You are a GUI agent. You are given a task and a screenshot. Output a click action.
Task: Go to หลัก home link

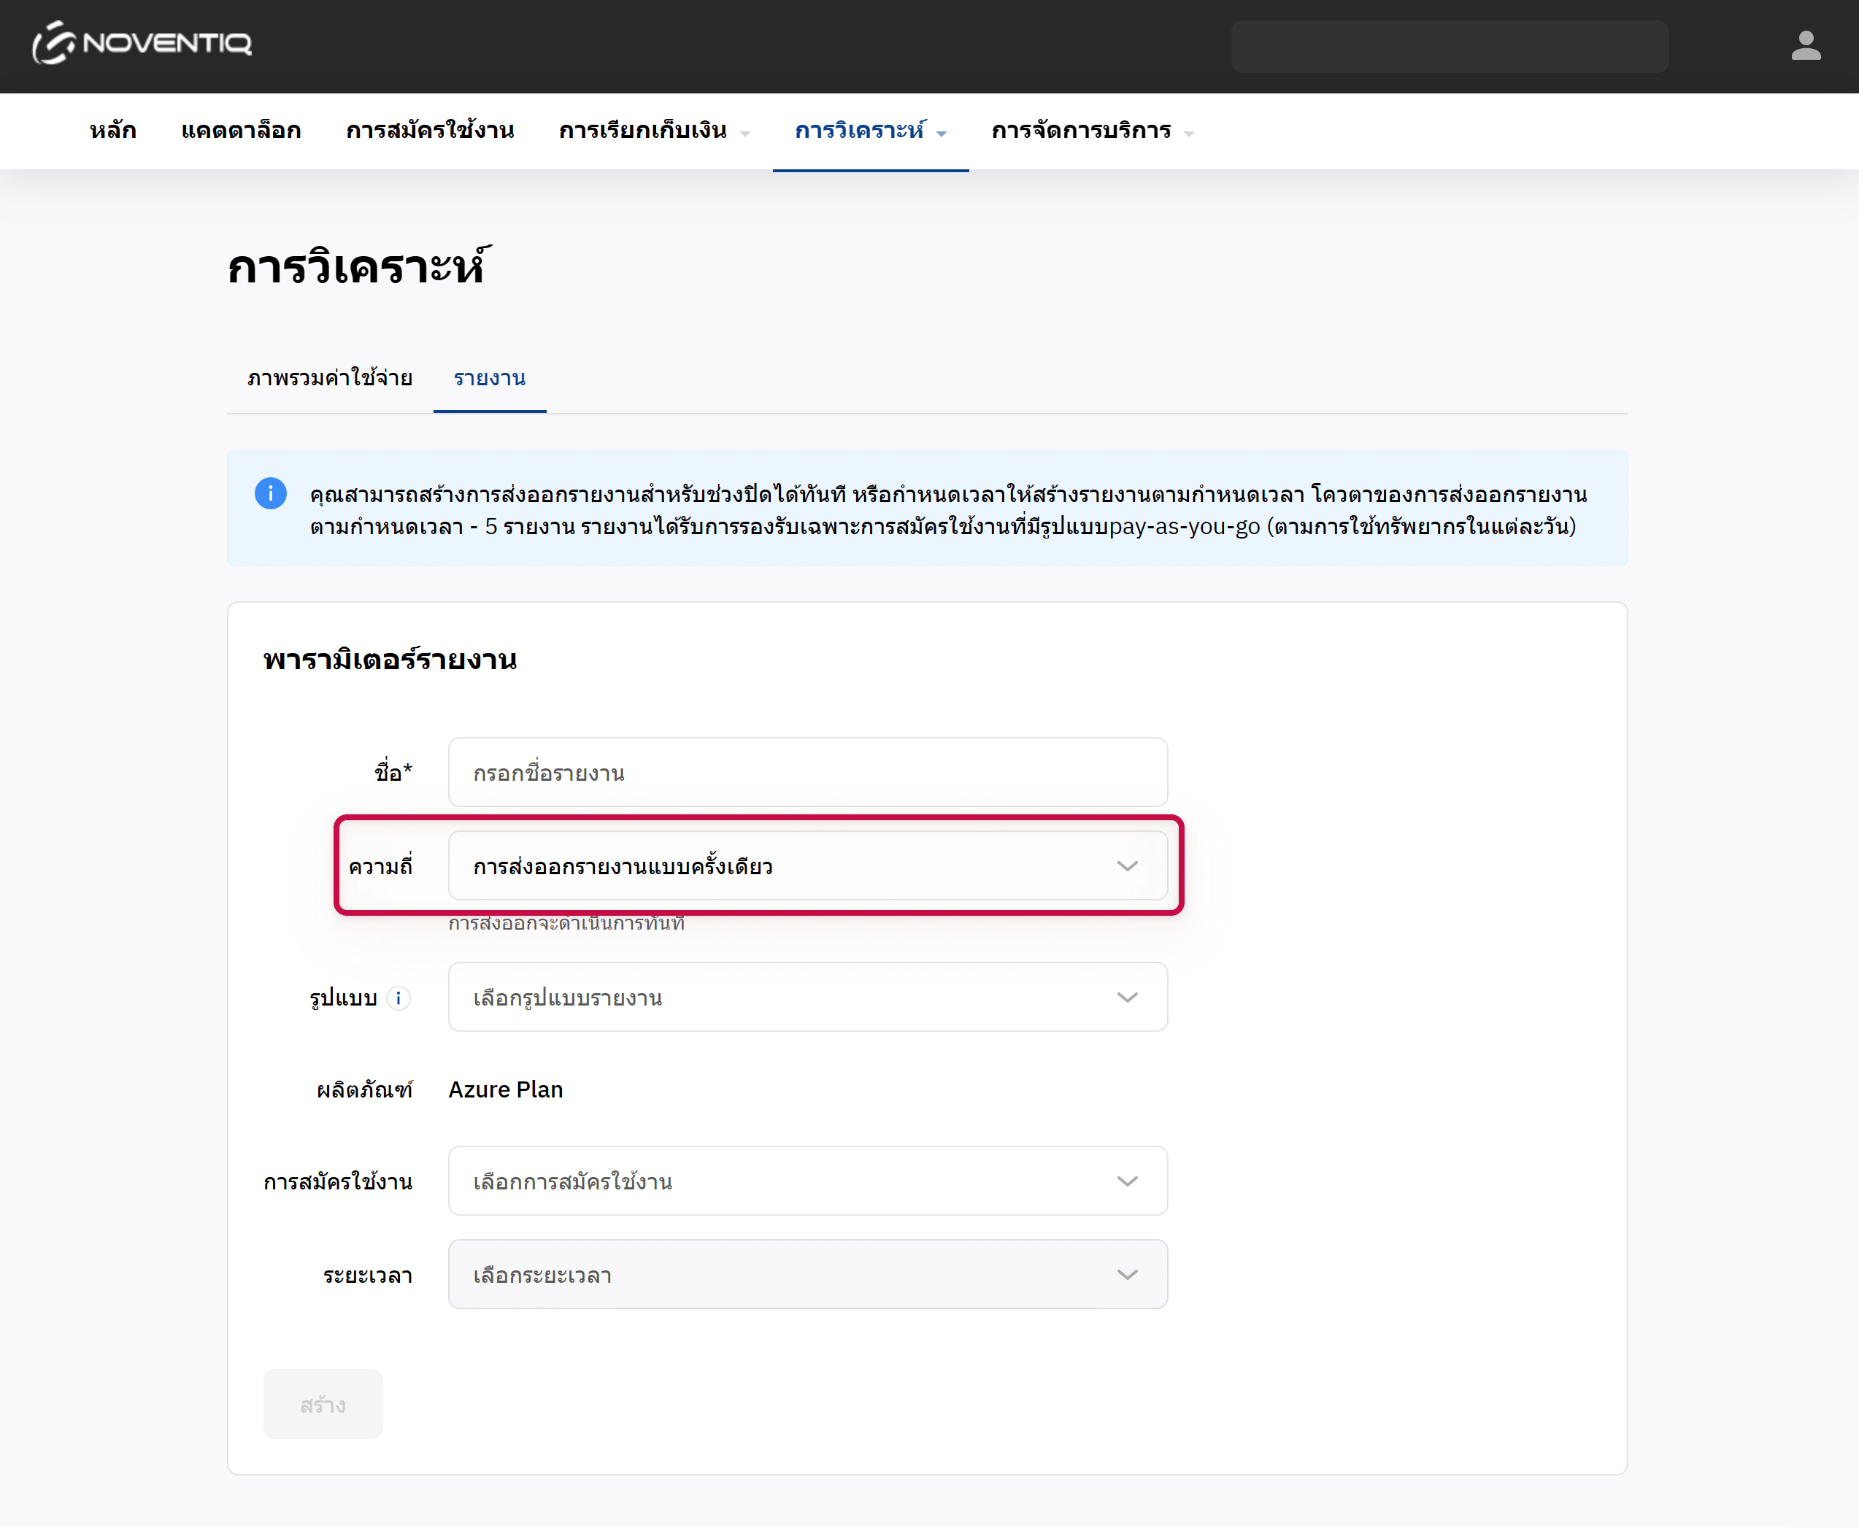tap(112, 131)
